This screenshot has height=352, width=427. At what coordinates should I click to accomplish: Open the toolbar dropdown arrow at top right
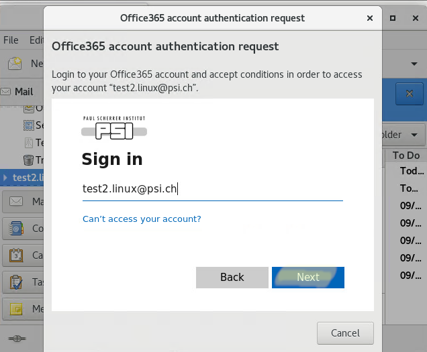(x=414, y=64)
